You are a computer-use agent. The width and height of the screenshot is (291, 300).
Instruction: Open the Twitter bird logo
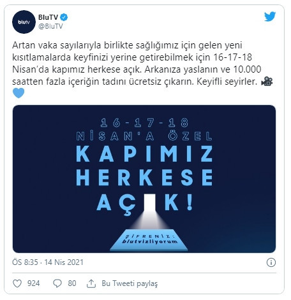coord(270,17)
